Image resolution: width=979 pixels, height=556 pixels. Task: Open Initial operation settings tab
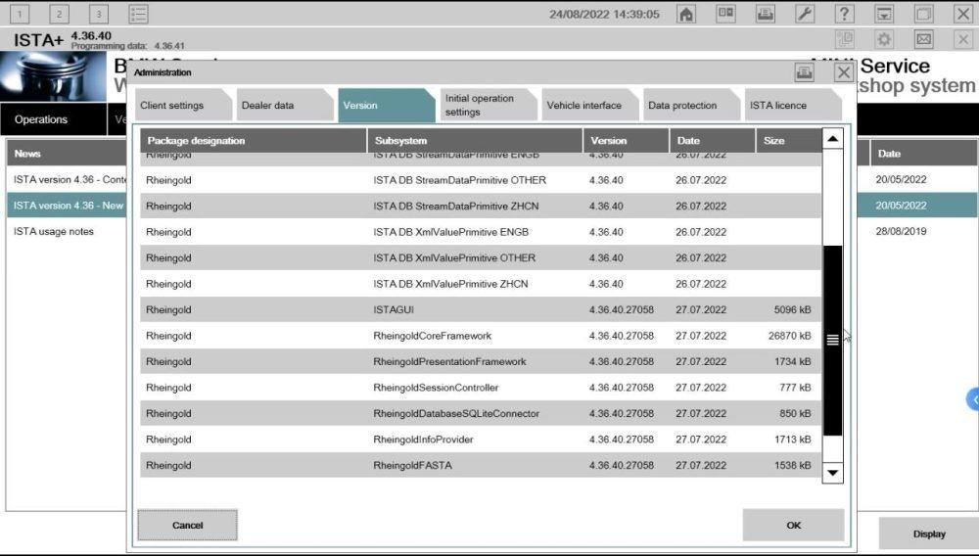click(488, 105)
